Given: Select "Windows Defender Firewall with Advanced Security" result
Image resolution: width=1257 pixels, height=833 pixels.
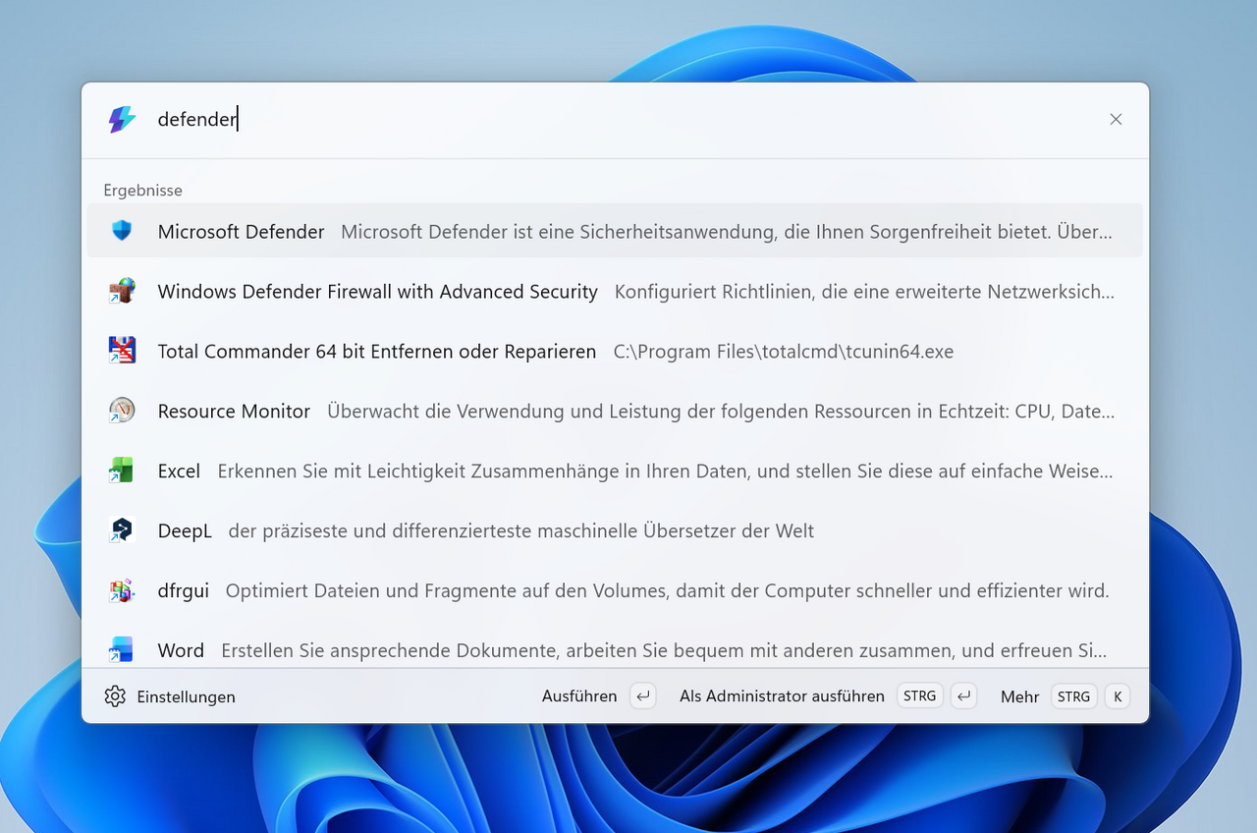Looking at the screenshot, I should point(378,292).
